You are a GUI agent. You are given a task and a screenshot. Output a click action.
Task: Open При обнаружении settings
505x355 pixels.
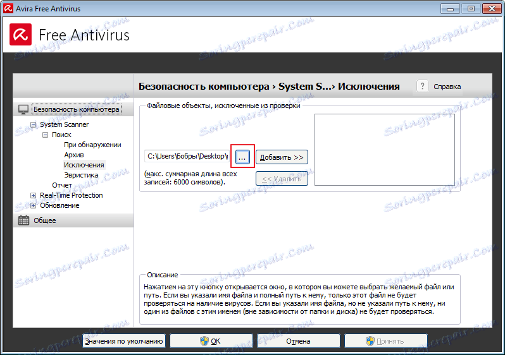pos(92,145)
